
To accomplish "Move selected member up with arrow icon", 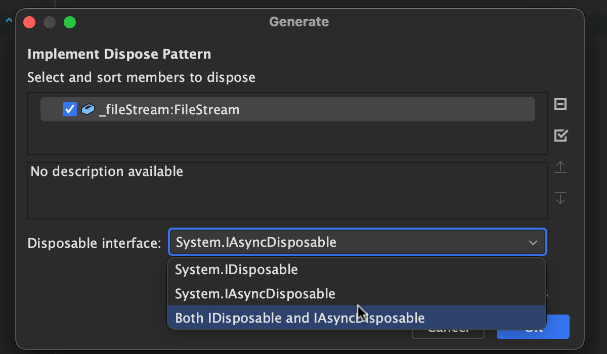I will (x=560, y=167).
